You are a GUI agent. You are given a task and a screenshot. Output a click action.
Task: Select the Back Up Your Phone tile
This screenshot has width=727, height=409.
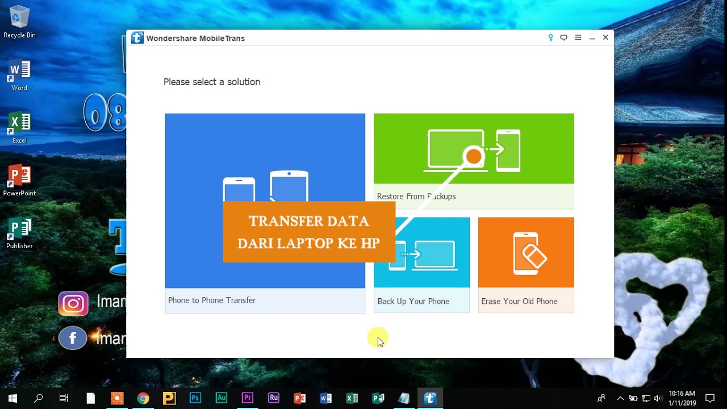421,265
